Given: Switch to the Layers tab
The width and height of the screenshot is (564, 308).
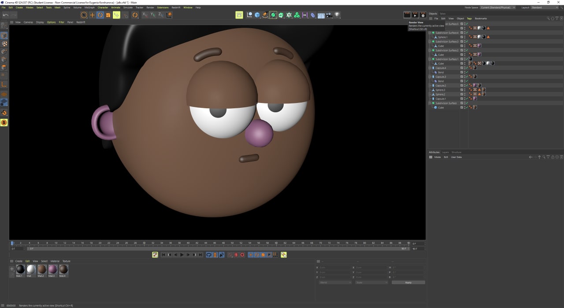Looking at the screenshot, I should point(445,152).
